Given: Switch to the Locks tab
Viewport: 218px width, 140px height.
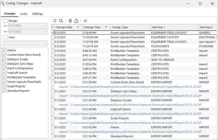Looking at the screenshot, I should pos(24,14).
